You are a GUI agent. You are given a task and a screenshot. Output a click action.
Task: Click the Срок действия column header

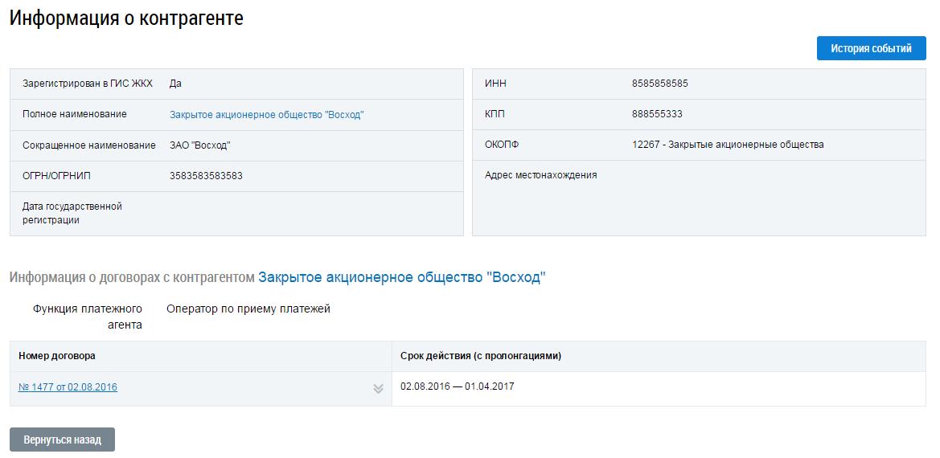(x=480, y=356)
